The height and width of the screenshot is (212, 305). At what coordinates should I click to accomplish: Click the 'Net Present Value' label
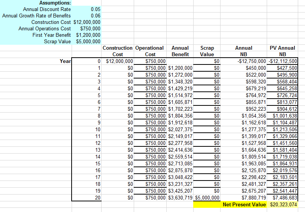pyautogui.click(x=244, y=204)
